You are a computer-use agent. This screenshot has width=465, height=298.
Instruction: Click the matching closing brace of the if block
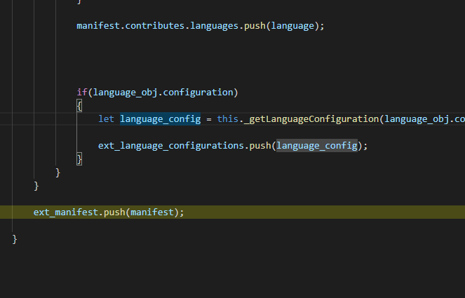point(79,159)
